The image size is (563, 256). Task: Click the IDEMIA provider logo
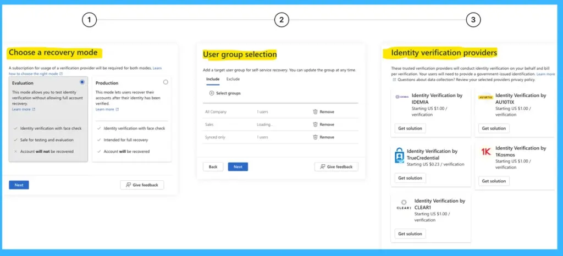click(402, 97)
